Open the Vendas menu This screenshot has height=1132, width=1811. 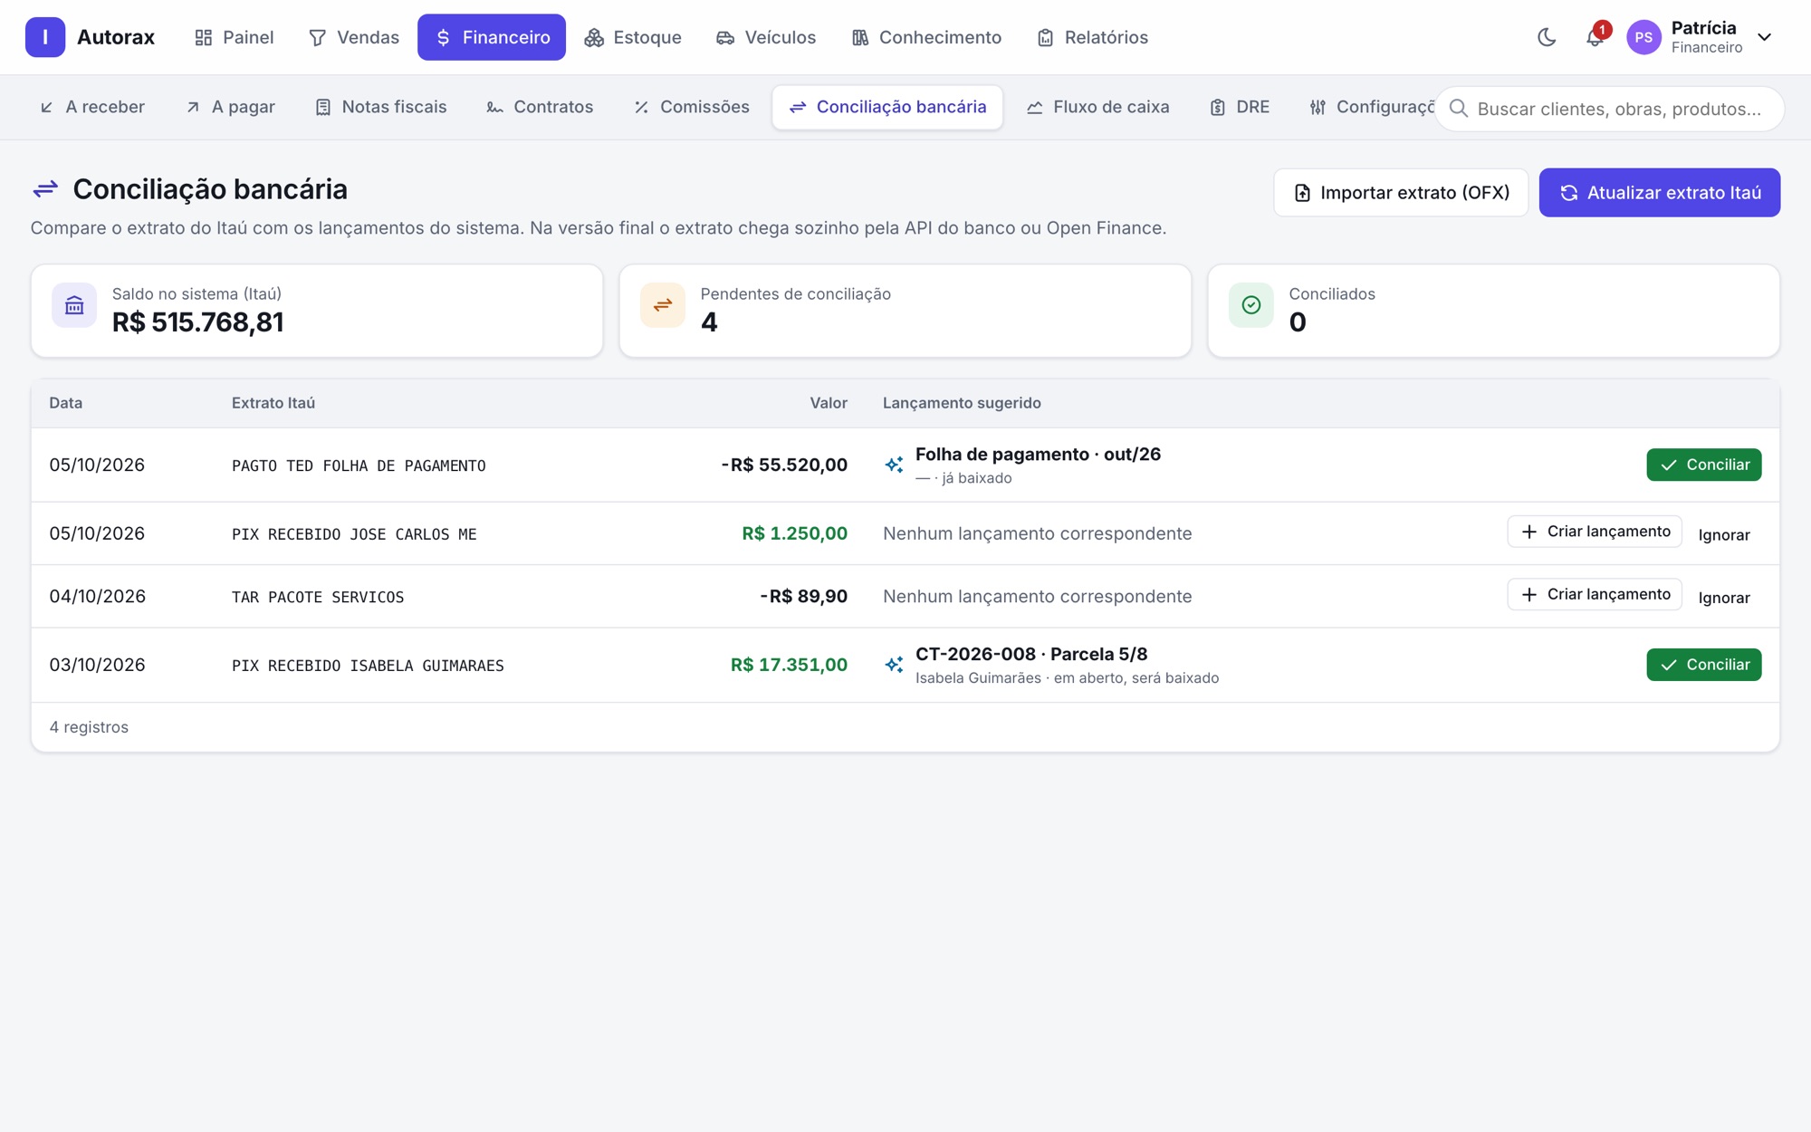[x=354, y=37]
